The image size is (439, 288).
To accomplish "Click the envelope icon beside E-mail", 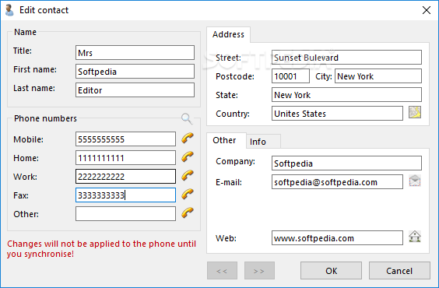I will [415, 181].
